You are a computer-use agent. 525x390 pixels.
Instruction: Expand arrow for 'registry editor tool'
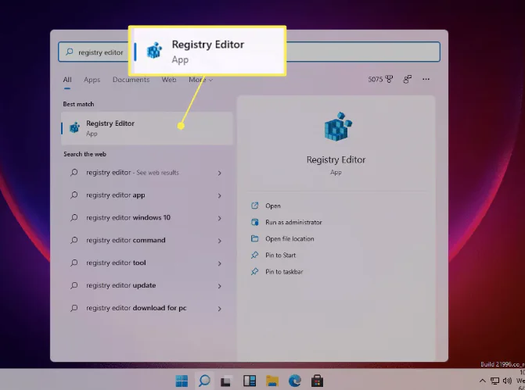tap(220, 263)
